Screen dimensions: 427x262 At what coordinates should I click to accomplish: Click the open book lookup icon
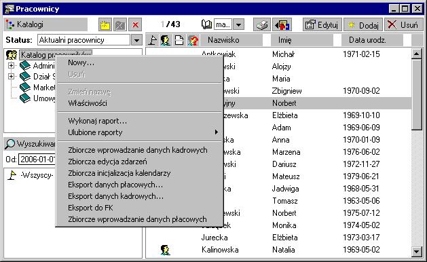point(206,24)
